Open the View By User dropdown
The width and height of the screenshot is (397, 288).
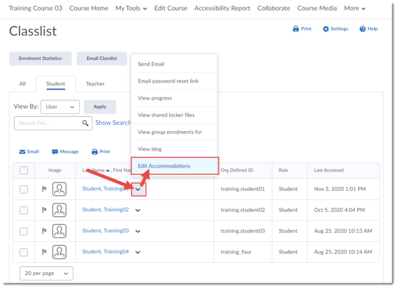tap(60, 107)
